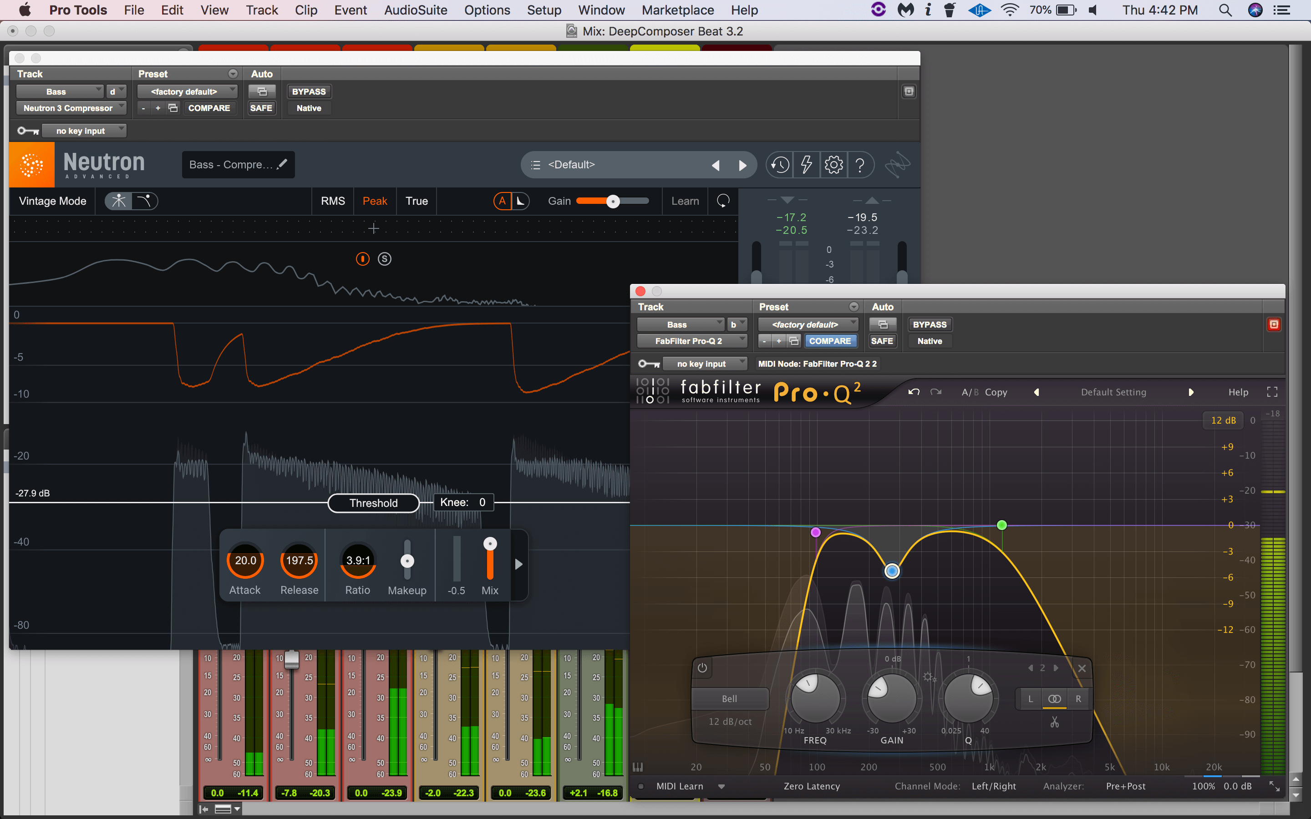Toggle SAFE in Pro-Q 2 window
The height and width of the screenshot is (819, 1311).
click(882, 341)
